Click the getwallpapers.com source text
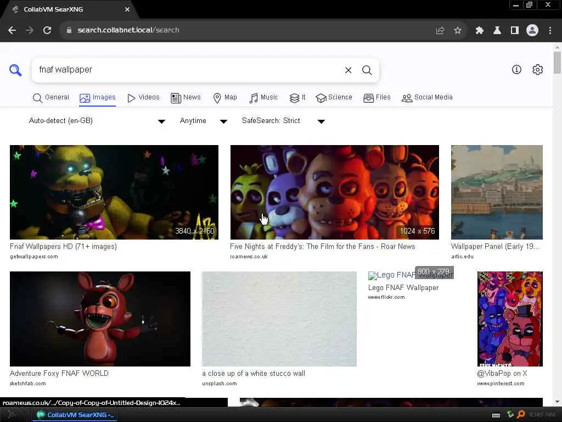The height and width of the screenshot is (422, 562). [33, 257]
